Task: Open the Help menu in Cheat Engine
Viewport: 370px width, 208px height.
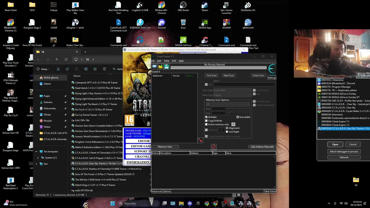Action: click(x=181, y=61)
